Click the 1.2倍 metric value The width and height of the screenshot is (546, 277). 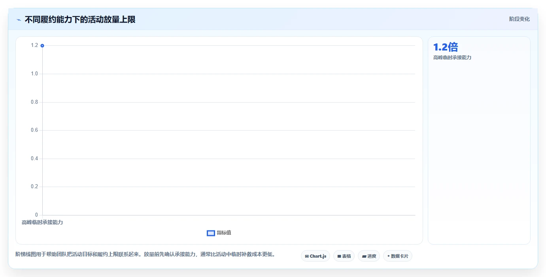(446, 47)
